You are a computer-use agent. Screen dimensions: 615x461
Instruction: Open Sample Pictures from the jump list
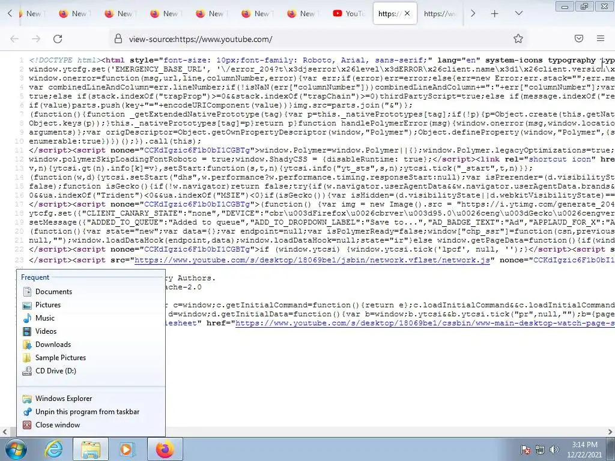tap(91, 358)
